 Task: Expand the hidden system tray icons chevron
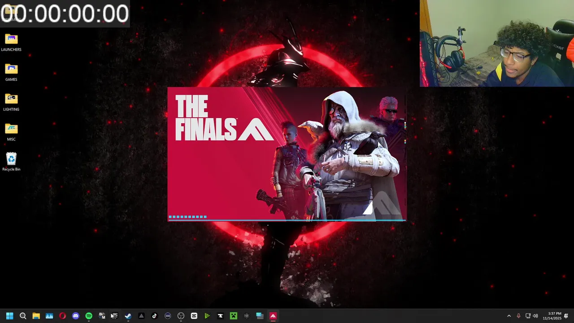(x=509, y=316)
